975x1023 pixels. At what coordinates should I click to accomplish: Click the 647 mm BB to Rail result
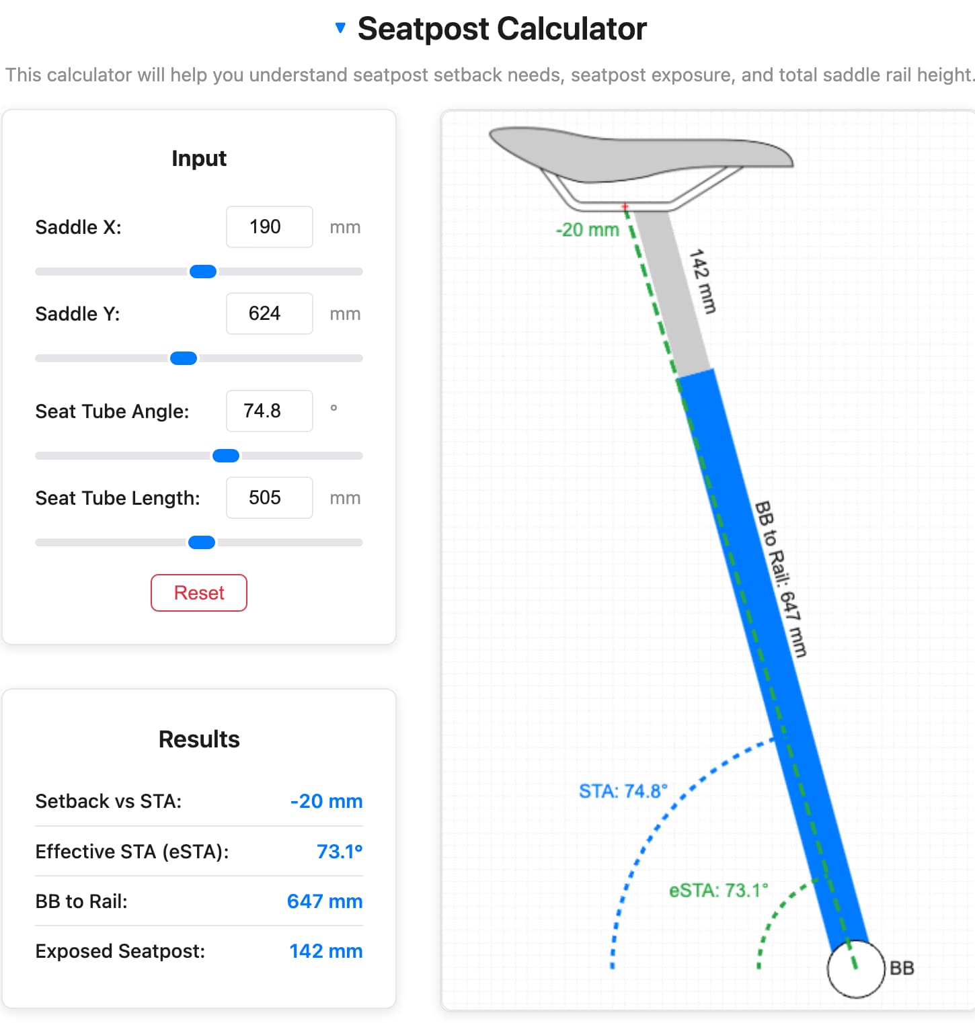click(325, 901)
